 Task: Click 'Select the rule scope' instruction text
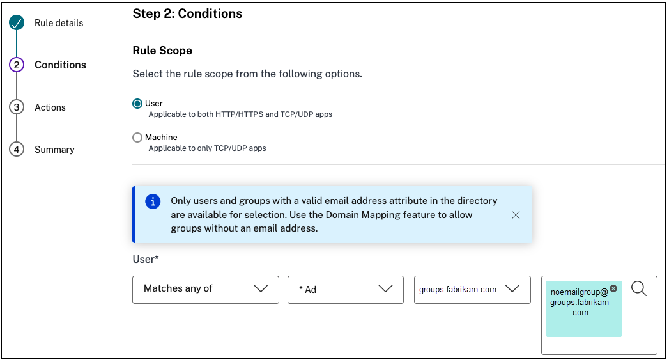tap(247, 74)
